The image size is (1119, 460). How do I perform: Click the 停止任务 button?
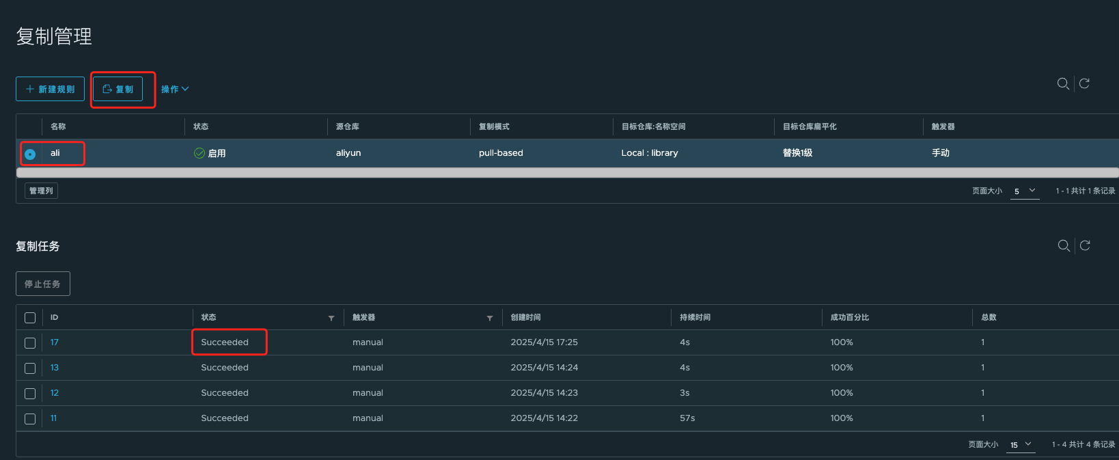43,284
